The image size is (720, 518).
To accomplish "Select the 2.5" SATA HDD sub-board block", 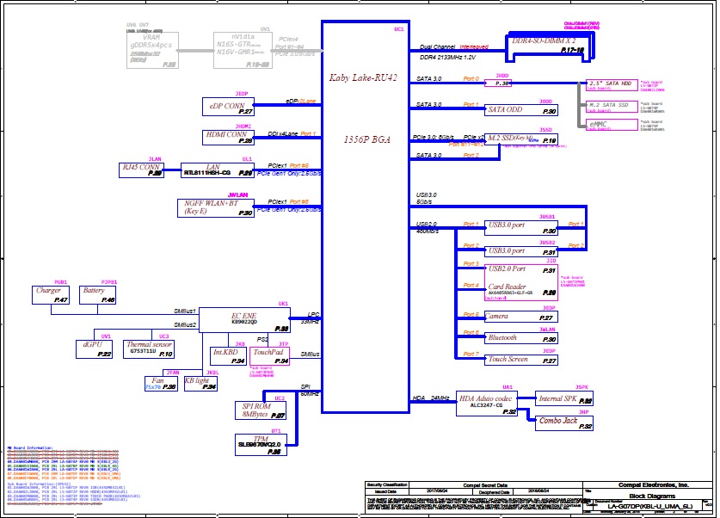I will 612,85.
